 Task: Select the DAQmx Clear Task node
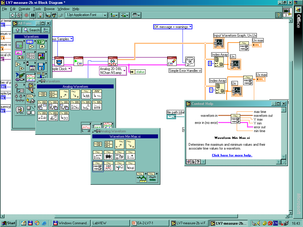172,61
